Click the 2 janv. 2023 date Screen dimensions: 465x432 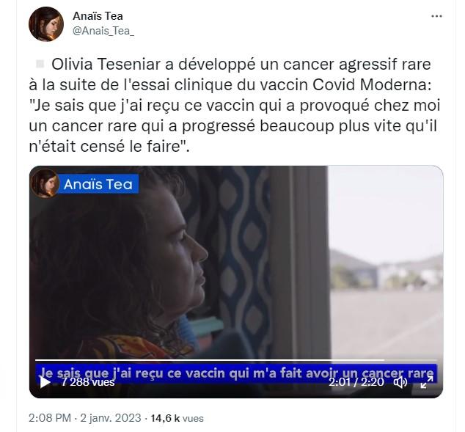point(111,418)
